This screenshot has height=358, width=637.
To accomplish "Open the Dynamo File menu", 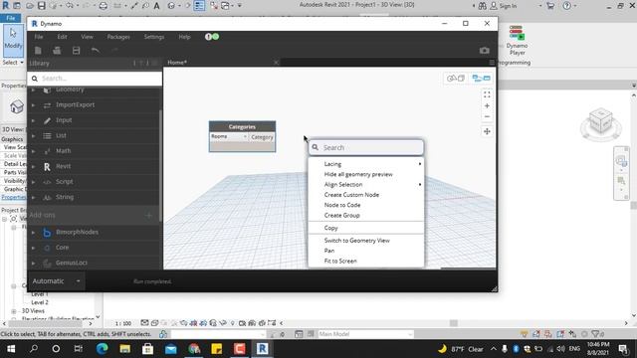I will pyautogui.click(x=39, y=37).
